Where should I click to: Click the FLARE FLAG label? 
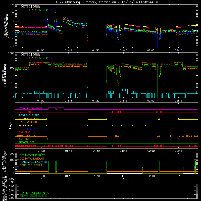tap(26, 125)
